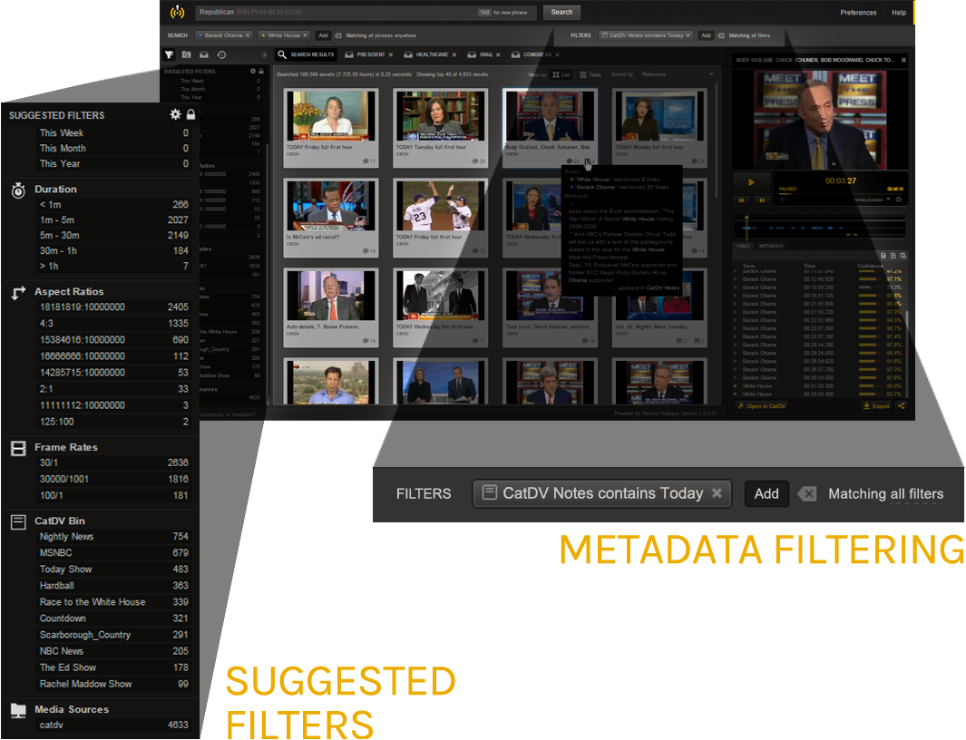Open suggested filters gear in enlarged panel
This screenshot has width=966, height=740.
click(176, 114)
